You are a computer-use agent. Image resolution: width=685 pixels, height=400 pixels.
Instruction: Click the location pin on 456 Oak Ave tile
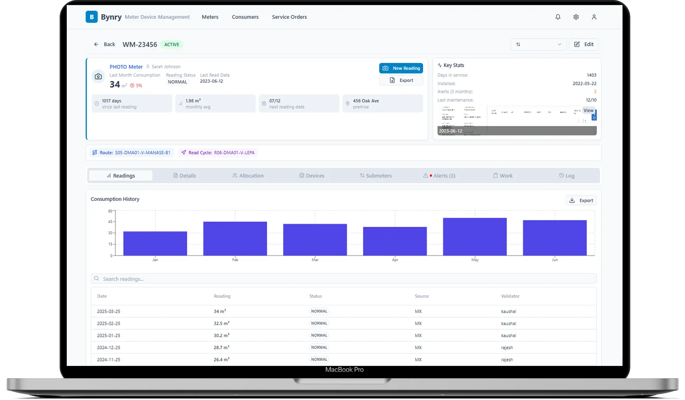347,103
